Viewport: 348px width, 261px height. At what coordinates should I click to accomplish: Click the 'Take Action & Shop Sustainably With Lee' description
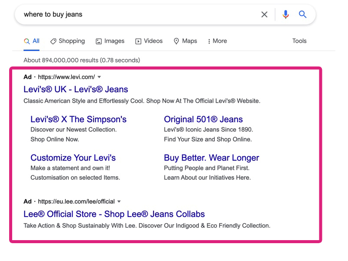pos(147,225)
